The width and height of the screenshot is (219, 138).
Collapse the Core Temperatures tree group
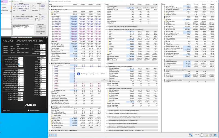coord(51,65)
